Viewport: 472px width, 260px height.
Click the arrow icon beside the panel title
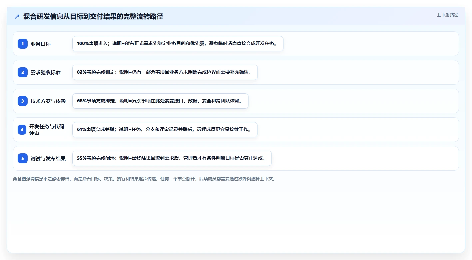pos(17,16)
